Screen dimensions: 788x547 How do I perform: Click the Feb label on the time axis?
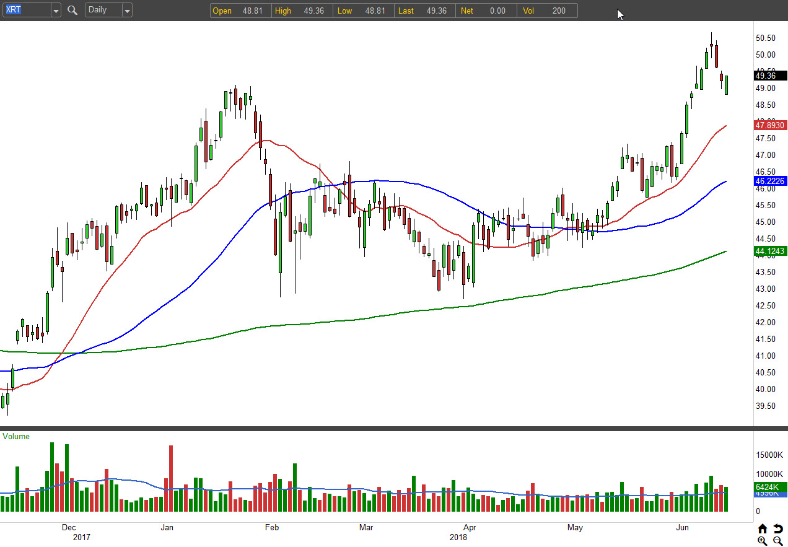[x=271, y=527]
